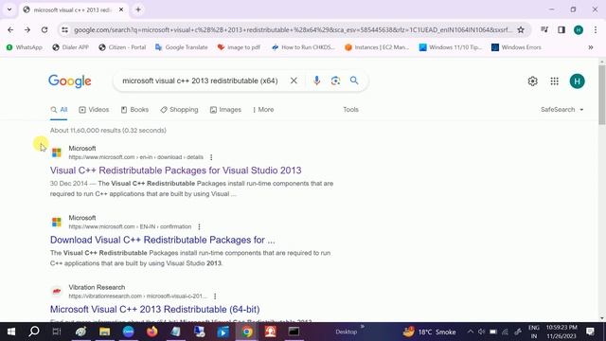Viewport: 606px width, 341px height.
Task: Open the Instances EC2 bookmark
Action: 377,47
